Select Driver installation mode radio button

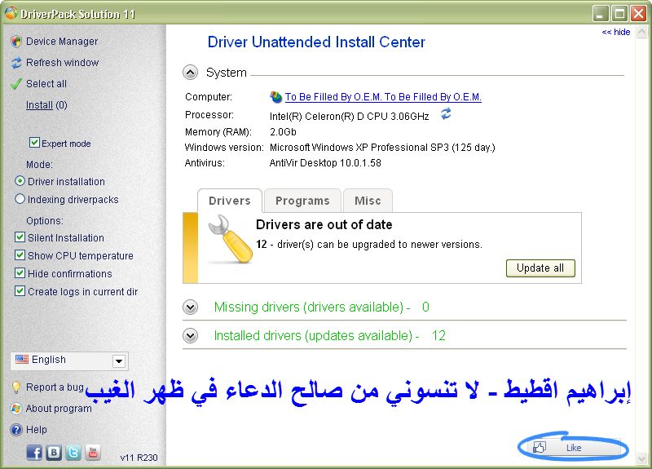pyautogui.click(x=20, y=181)
